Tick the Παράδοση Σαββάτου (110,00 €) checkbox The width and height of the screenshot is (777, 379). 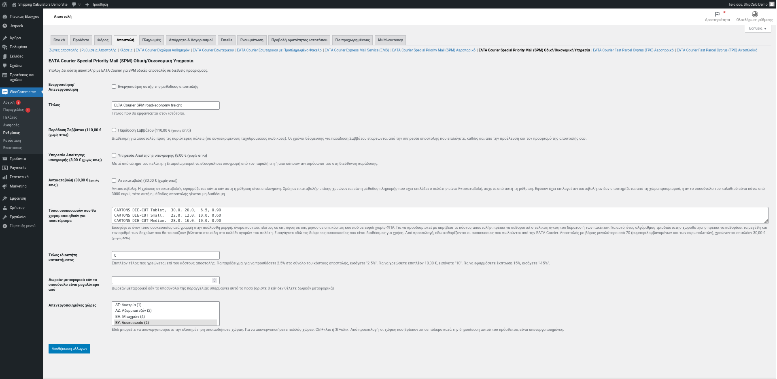pos(114,130)
